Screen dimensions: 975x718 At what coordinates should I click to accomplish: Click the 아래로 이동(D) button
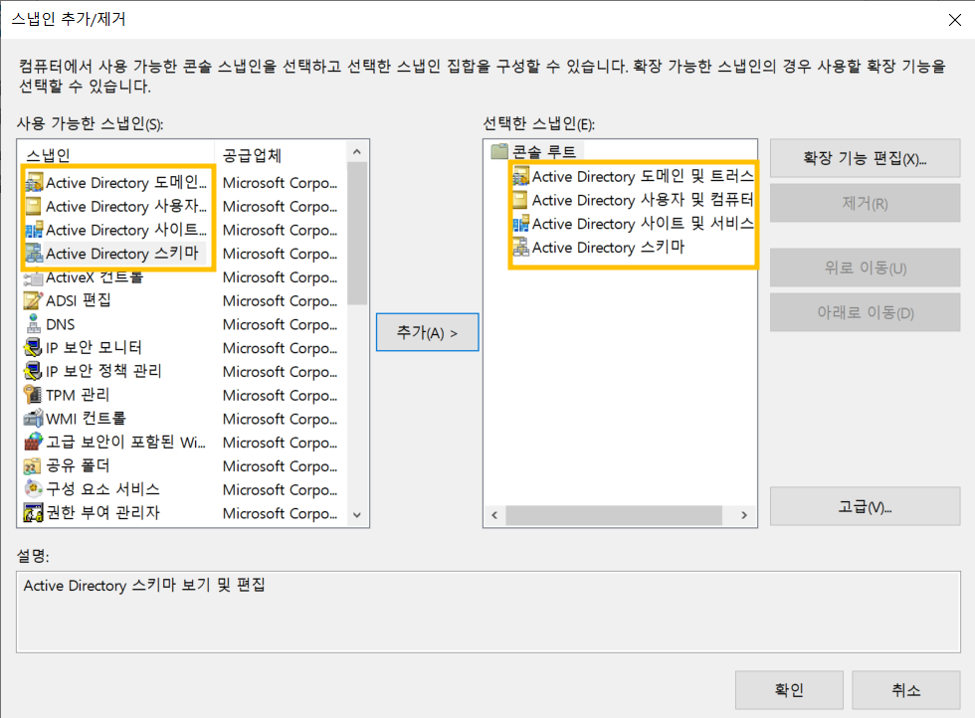coord(865,312)
